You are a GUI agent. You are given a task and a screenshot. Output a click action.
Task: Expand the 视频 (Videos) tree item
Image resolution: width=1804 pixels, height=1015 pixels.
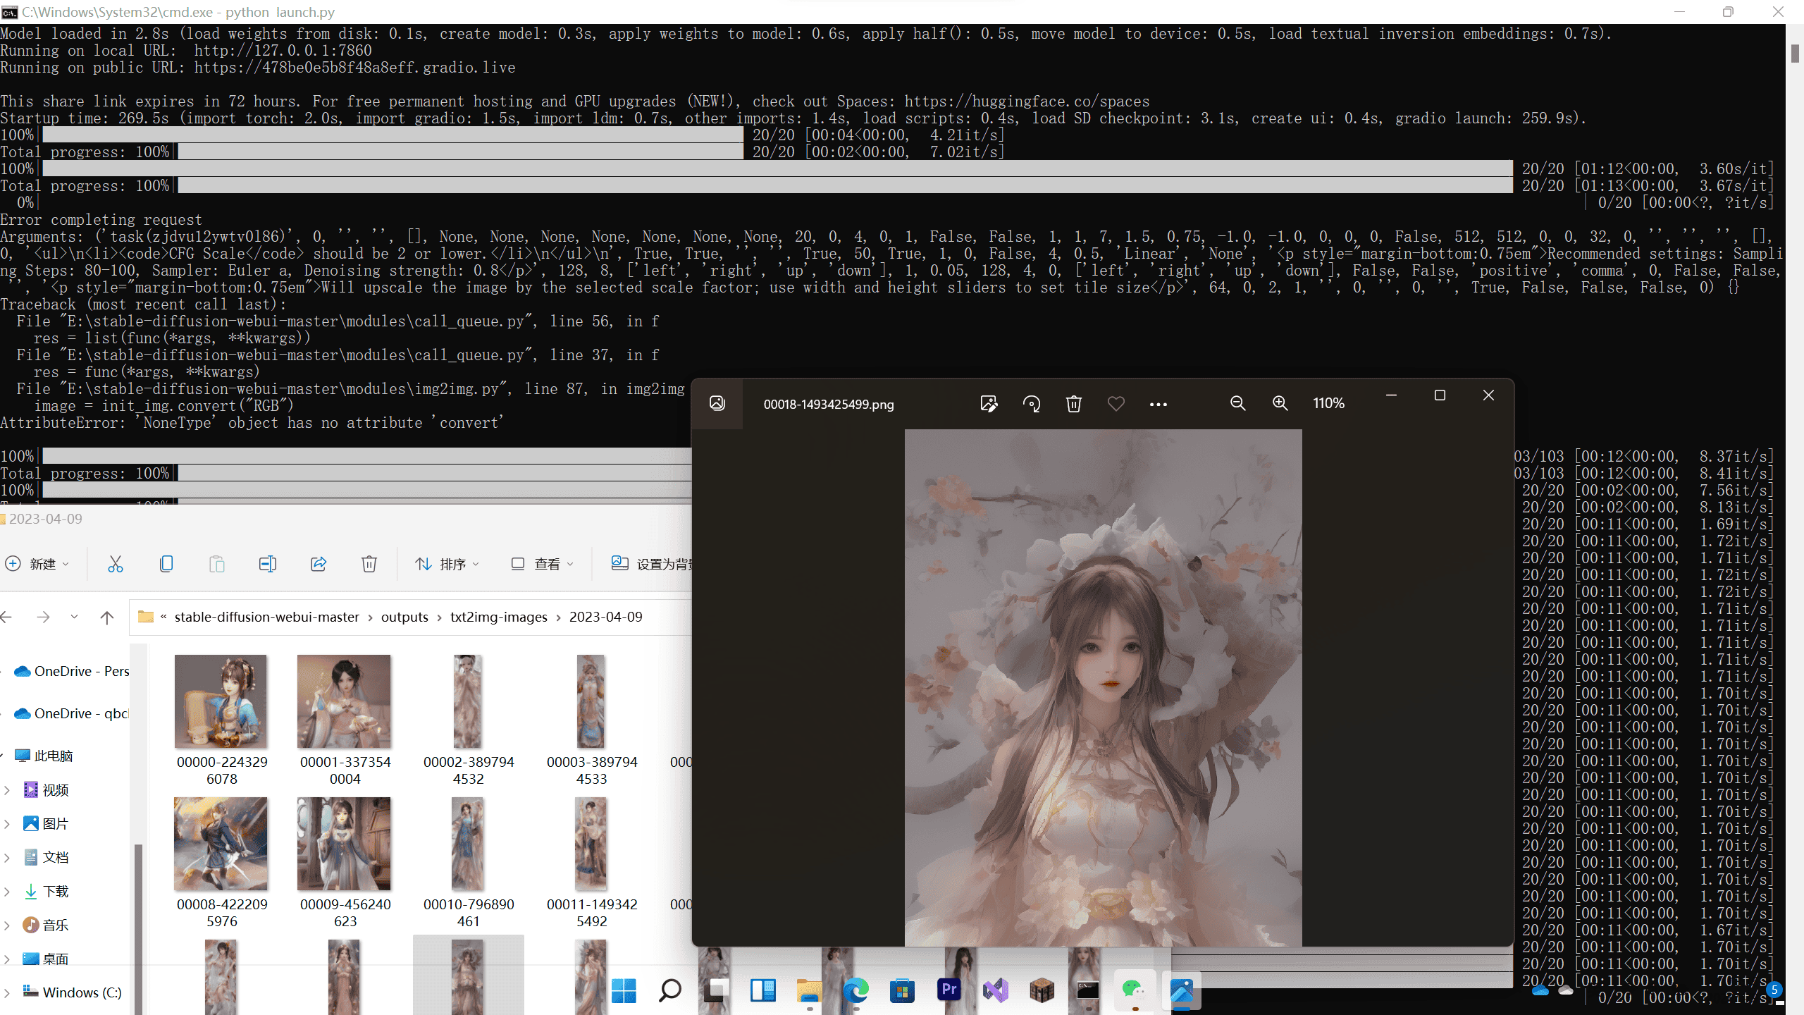coord(7,790)
